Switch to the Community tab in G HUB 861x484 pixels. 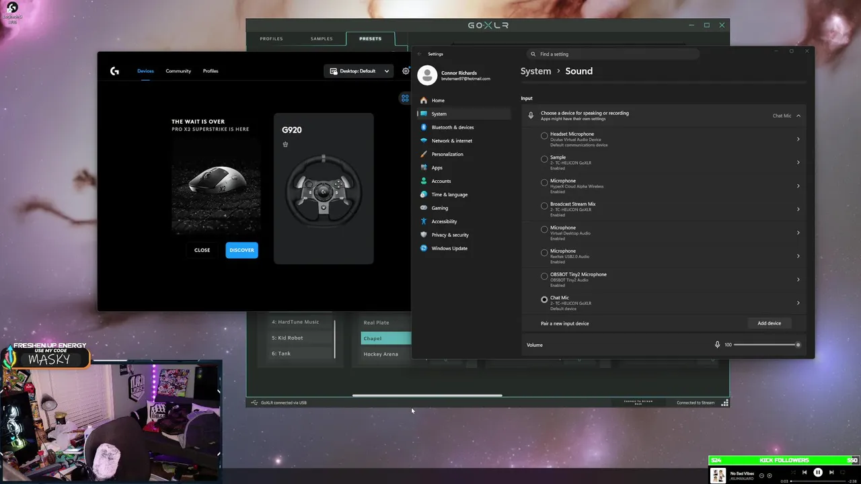tap(178, 71)
